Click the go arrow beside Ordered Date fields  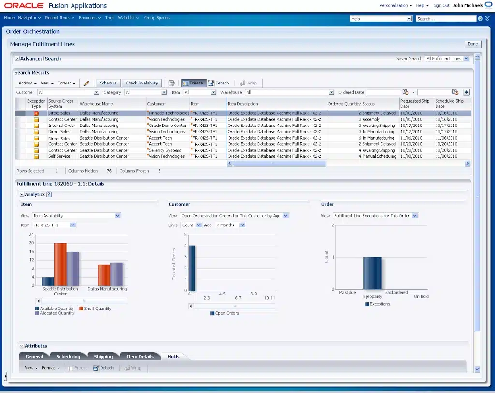[x=466, y=92]
